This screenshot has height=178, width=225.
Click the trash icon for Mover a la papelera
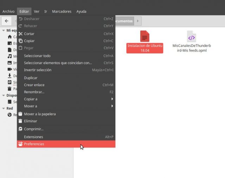20,114
